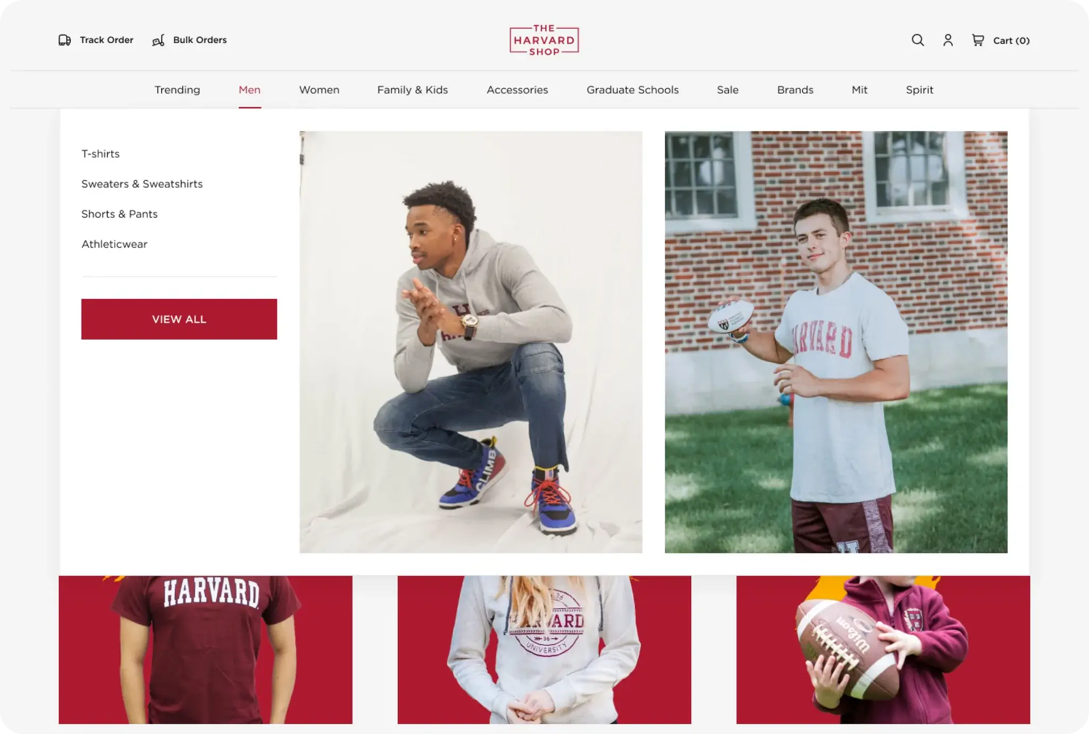Select the Trending tab
The width and height of the screenshot is (1089, 734).
coord(177,90)
